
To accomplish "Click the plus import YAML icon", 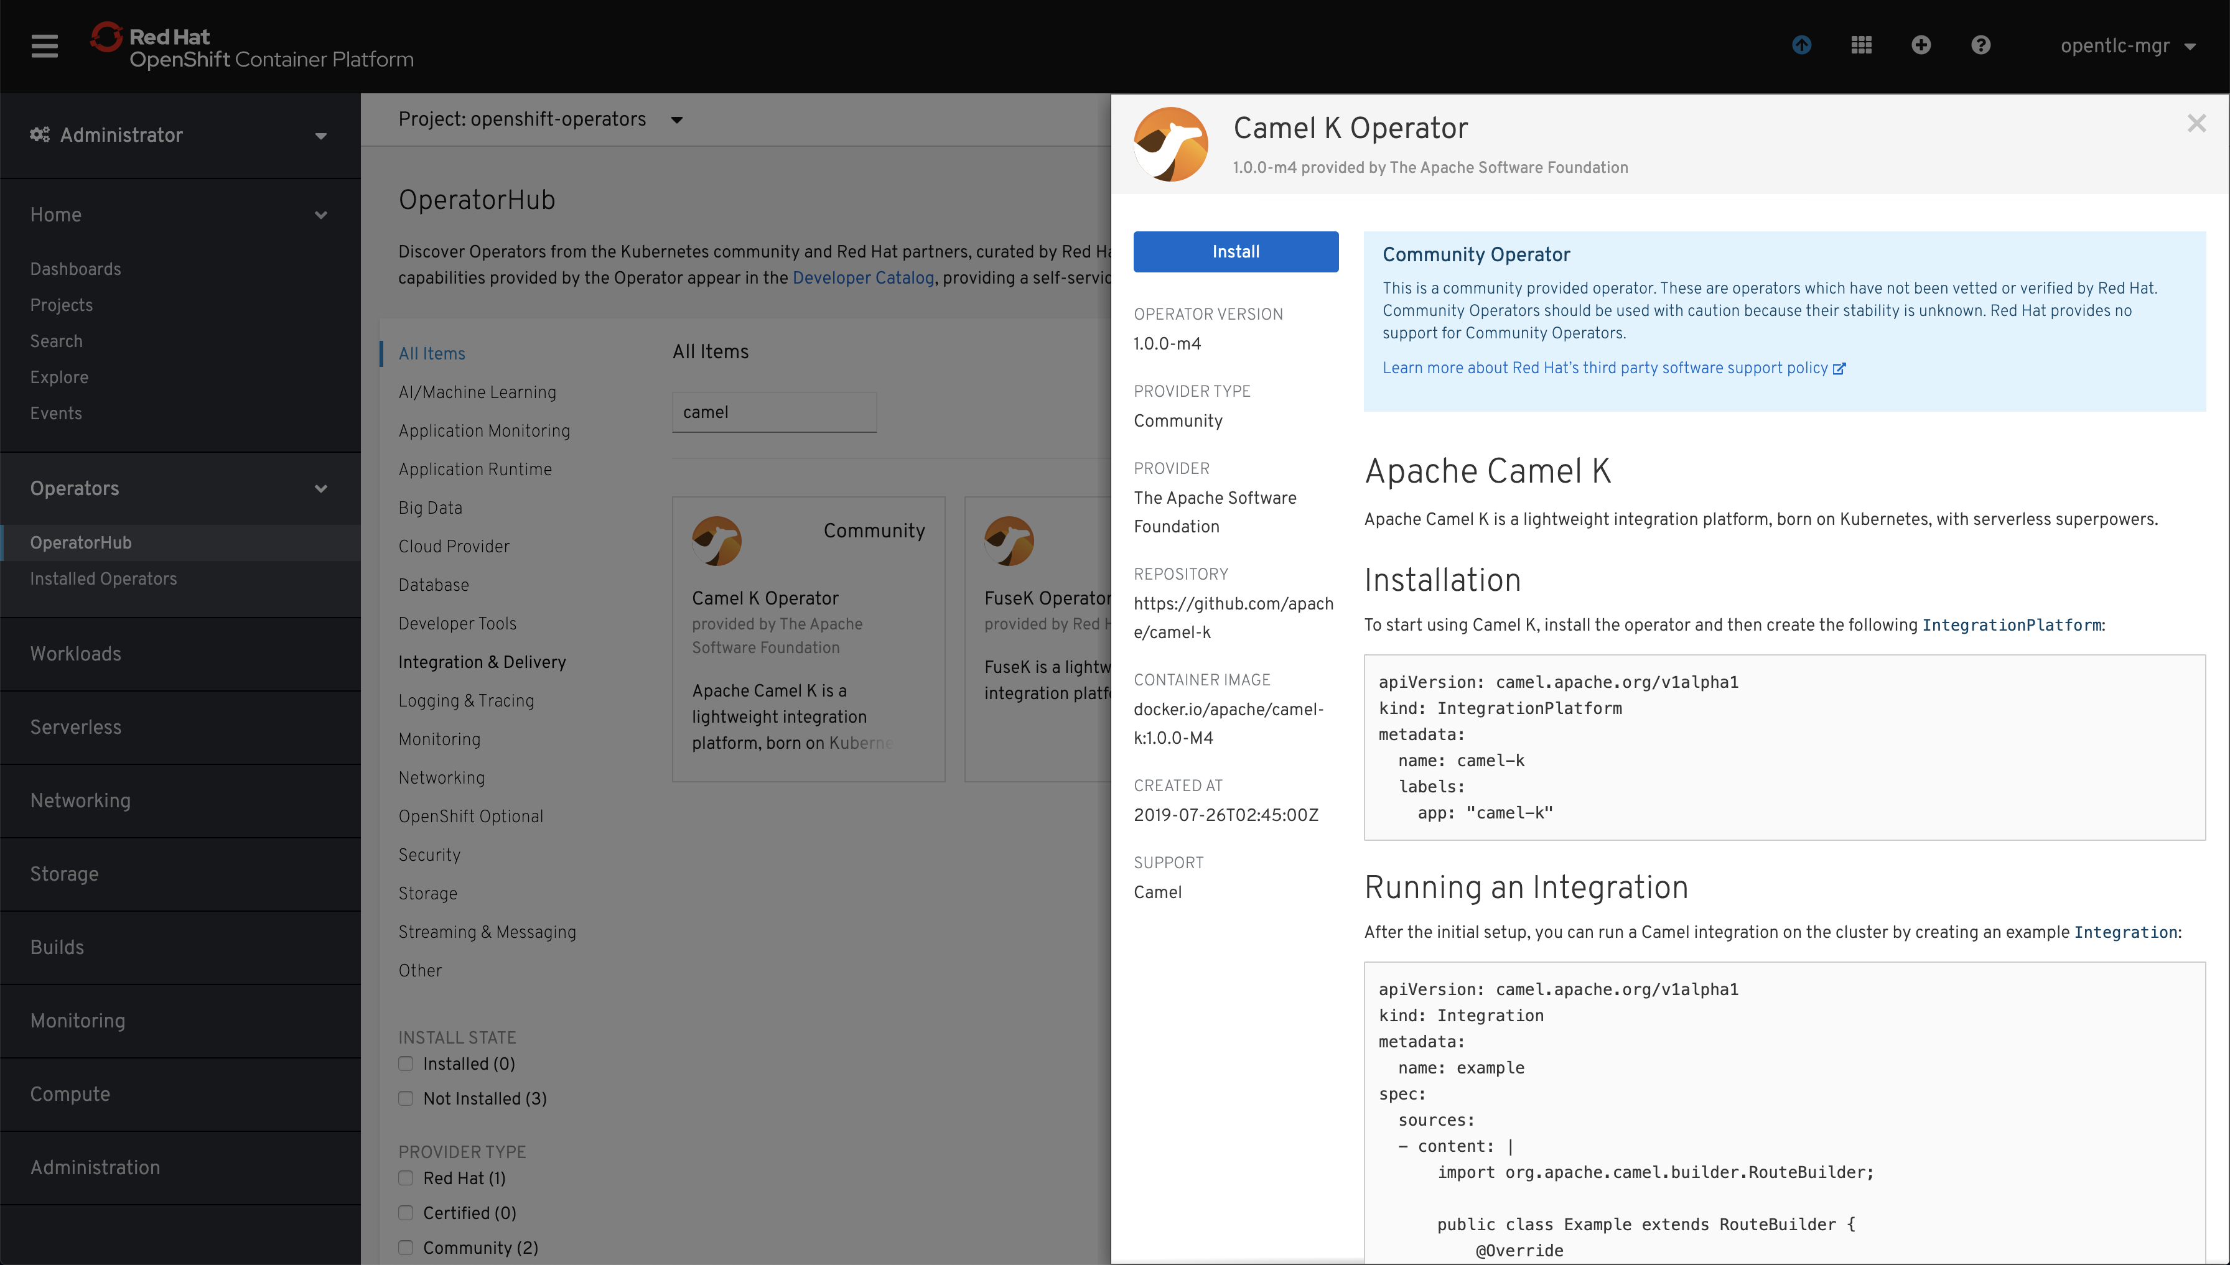I will click(x=1921, y=45).
